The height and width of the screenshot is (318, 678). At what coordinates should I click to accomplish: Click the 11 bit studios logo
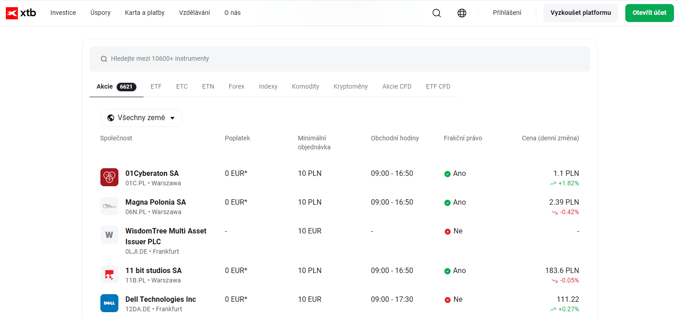click(109, 274)
